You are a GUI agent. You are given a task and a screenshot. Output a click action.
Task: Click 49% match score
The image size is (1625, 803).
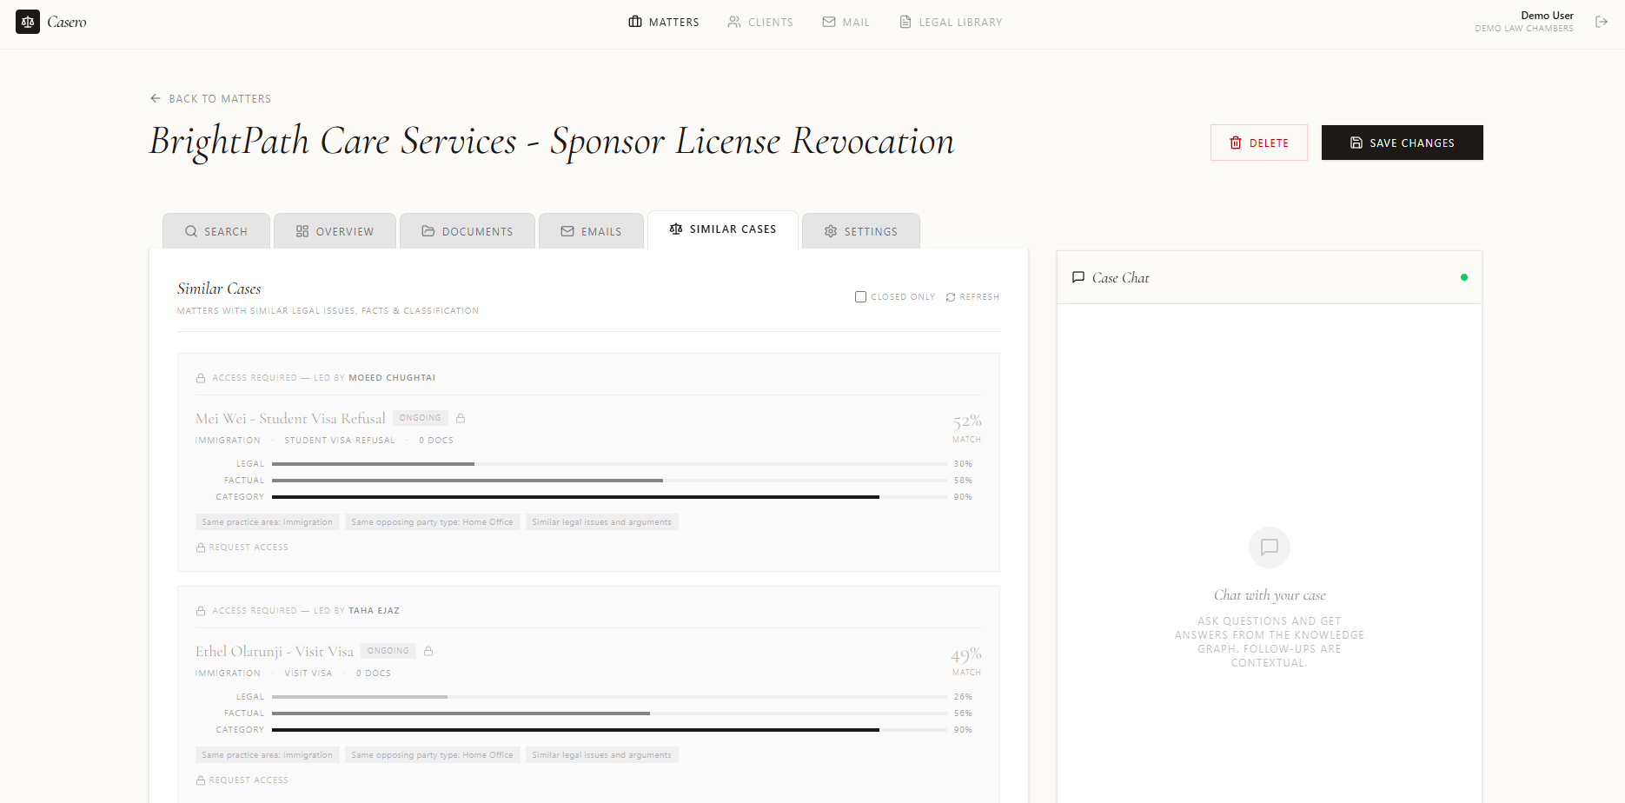tap(966, 654)
